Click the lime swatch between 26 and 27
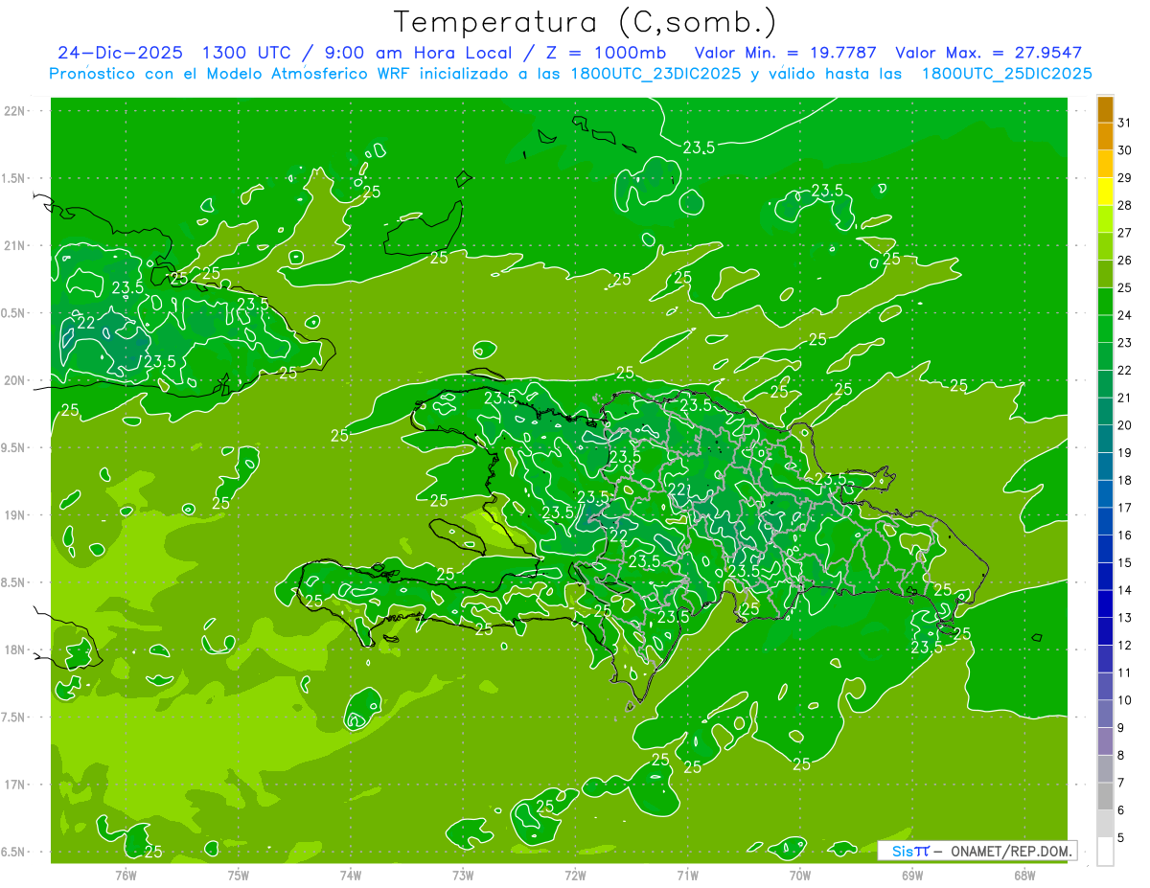The image size is (1150, 888). [1106, 246]
